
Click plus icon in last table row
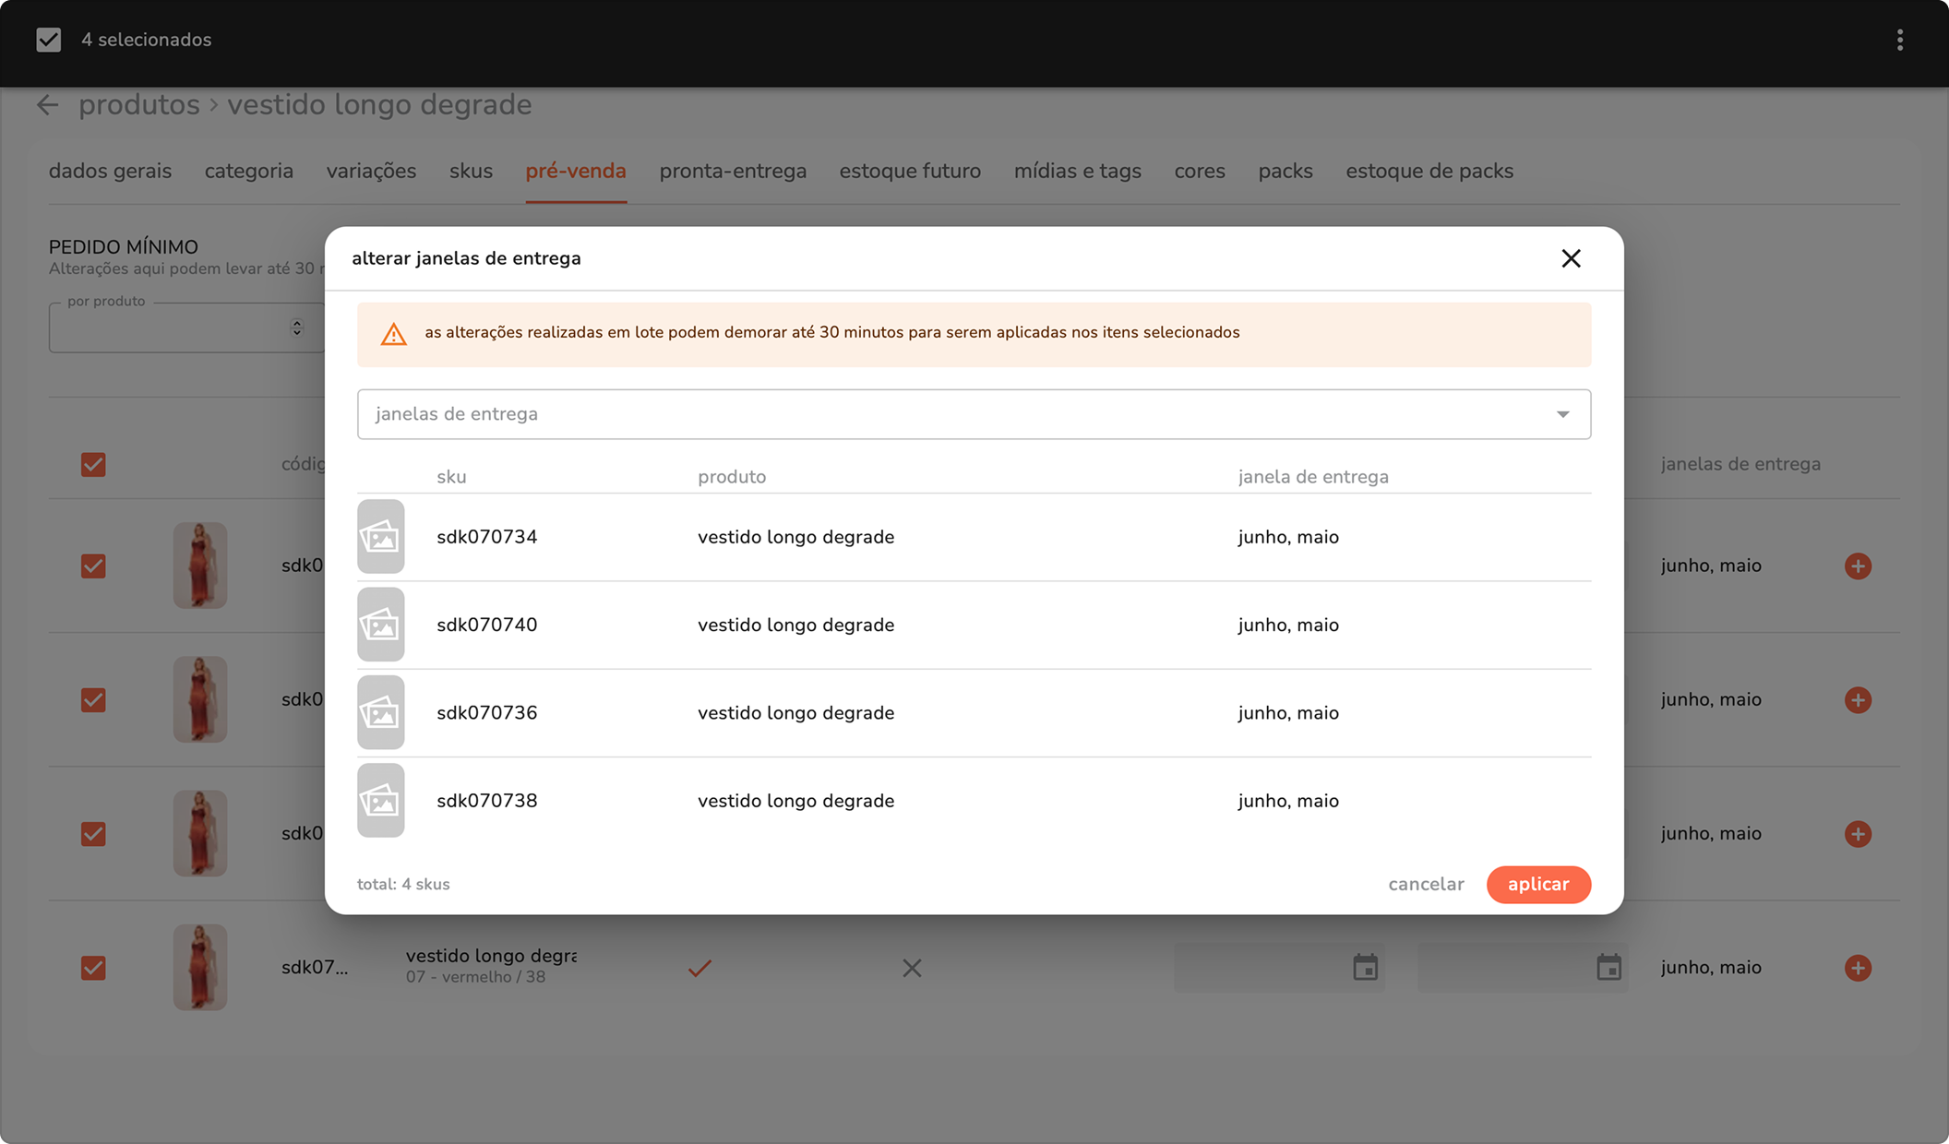1858,968
